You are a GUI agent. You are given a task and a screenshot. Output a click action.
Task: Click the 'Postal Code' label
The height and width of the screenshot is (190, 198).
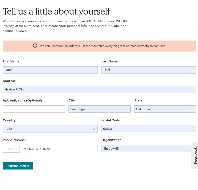click(x=111, y=120)
